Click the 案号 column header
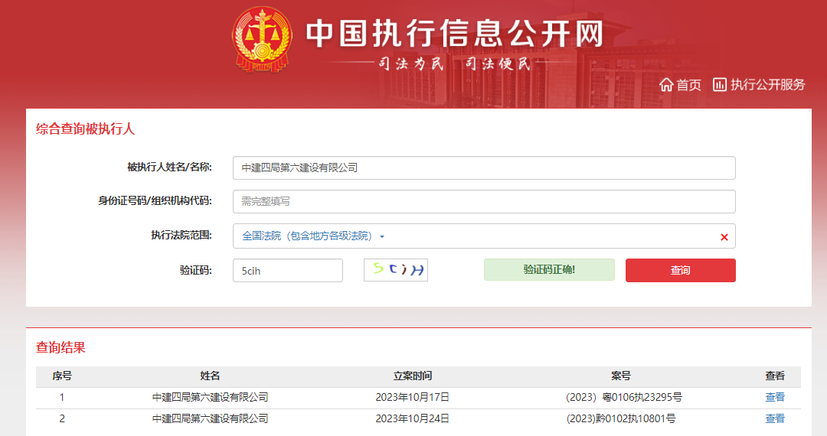Screen dimensions: 827x436 click(621, 376)
